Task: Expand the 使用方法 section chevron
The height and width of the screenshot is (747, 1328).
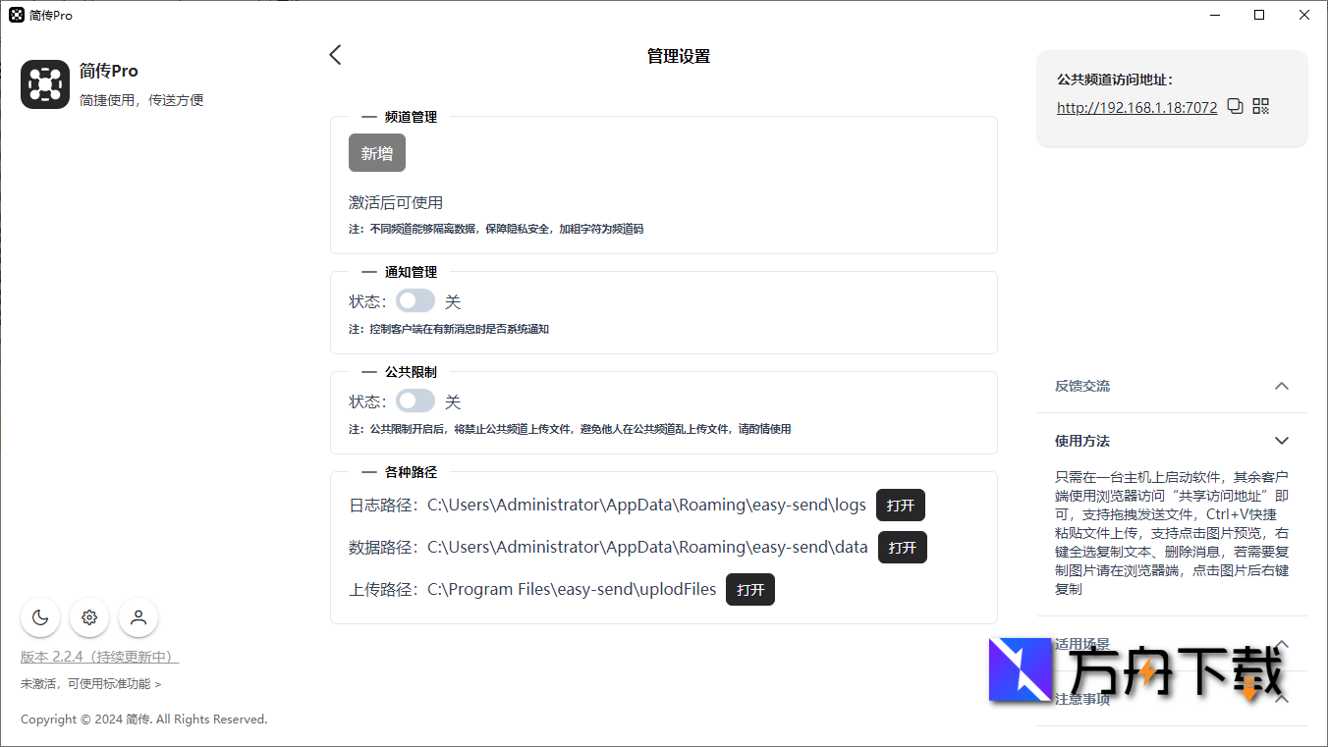Action: click(1281, 440)
